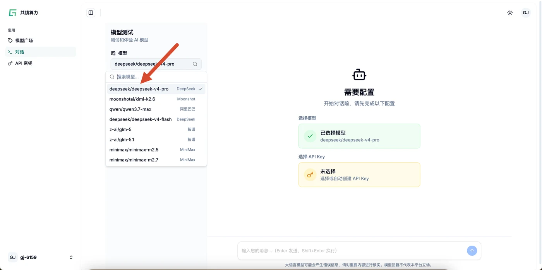This screenshot has width=542, height=270.
Task: Click the Moonshot provider tag
Action: 186,99
